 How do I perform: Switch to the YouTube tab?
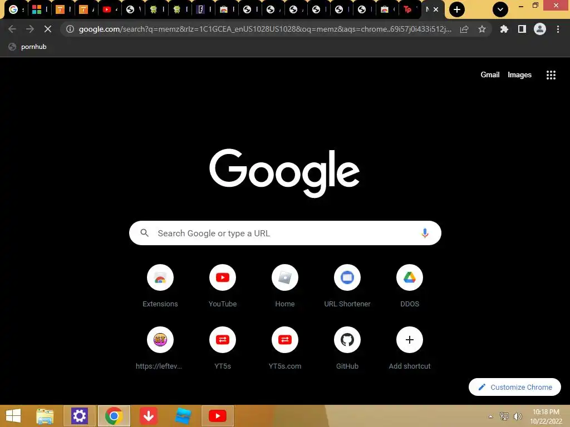(x=109, y=10)
